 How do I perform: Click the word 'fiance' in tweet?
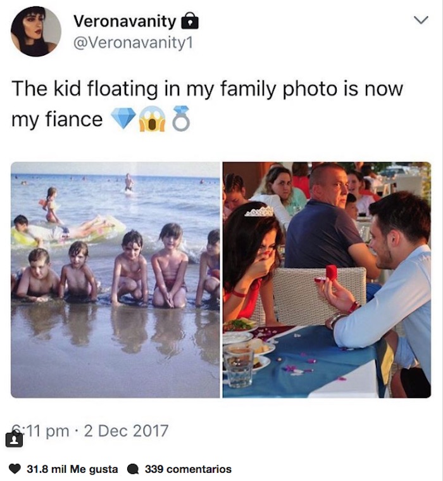click(x=75, y=119)
